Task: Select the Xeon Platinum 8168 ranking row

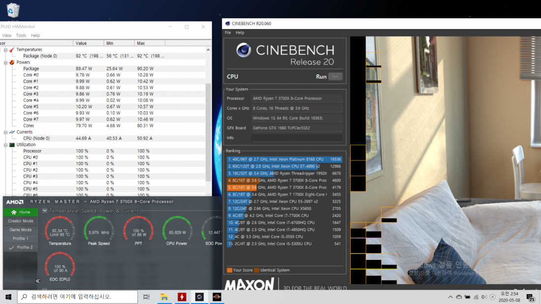Action: [284, 159]
